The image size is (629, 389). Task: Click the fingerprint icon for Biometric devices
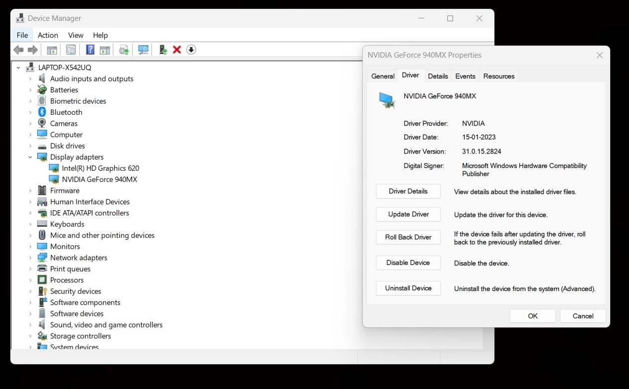(x=42, y=101)
